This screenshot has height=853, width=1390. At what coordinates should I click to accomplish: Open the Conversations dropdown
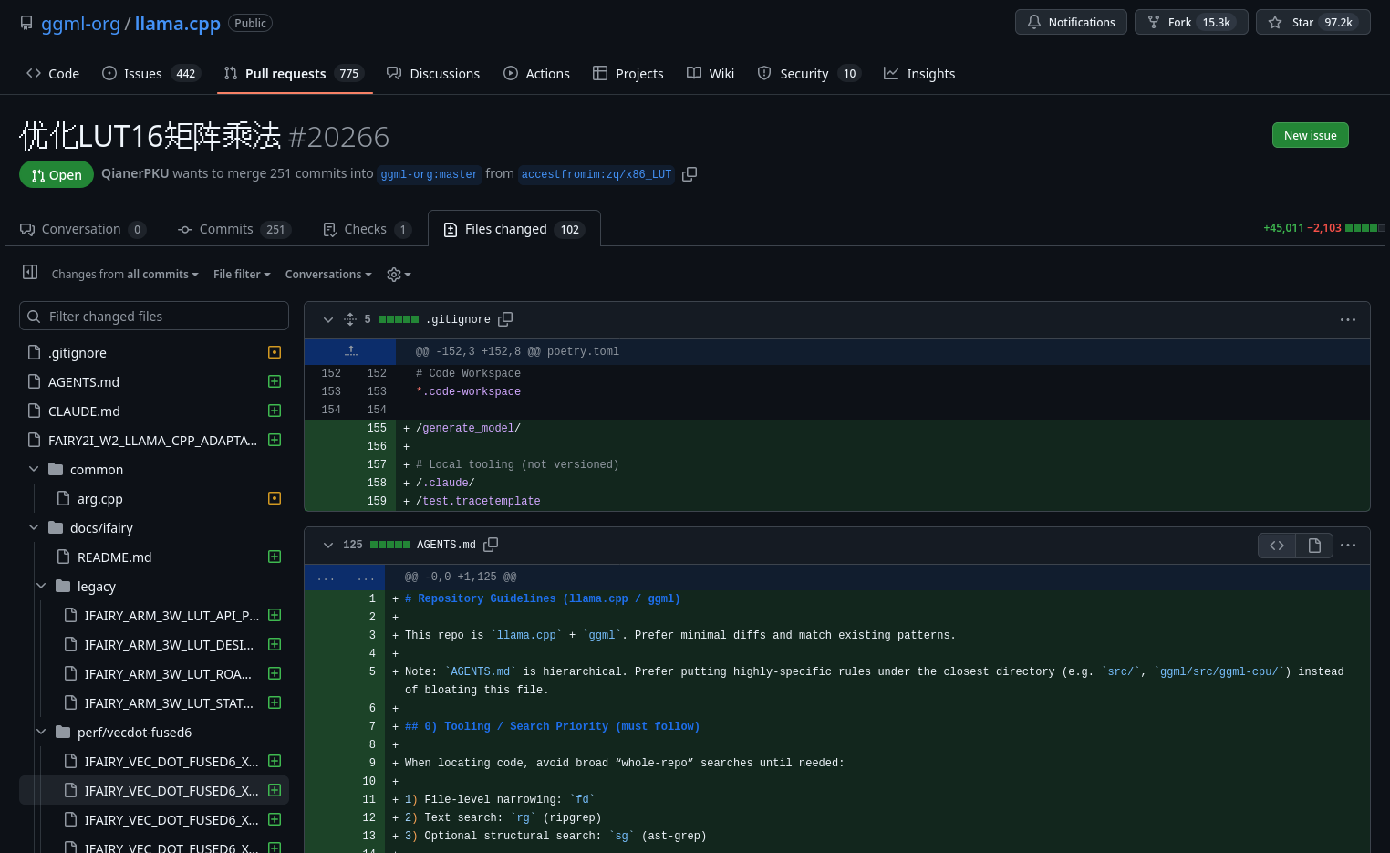328,275
